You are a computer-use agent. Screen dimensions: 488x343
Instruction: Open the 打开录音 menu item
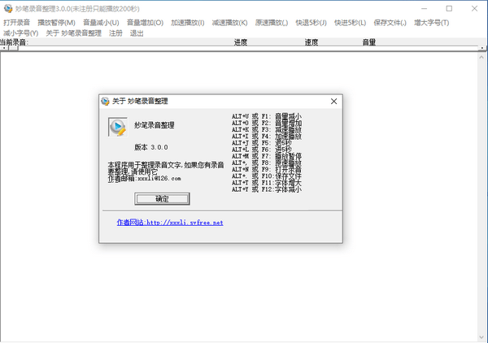coord(17,23)
